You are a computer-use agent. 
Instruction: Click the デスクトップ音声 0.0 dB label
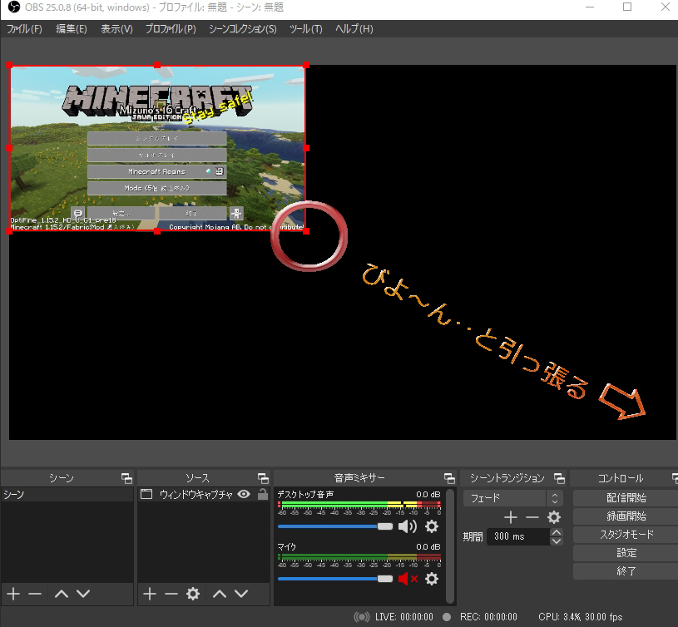[x=428, y=494]
